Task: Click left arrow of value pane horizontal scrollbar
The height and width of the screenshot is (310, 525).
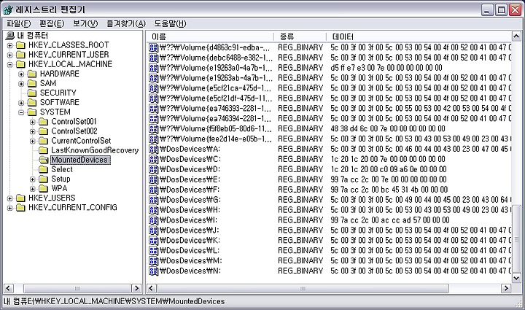Action: [152, 288]
